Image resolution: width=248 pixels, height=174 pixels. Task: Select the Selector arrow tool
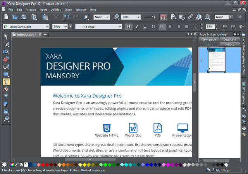6,36
